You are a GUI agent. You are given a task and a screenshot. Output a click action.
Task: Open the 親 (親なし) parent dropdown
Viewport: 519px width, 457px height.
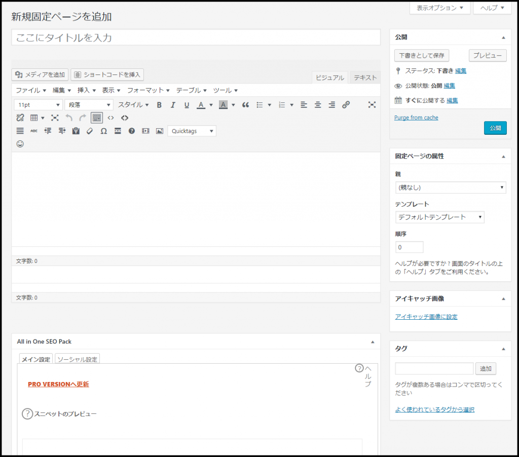point(451,187)
